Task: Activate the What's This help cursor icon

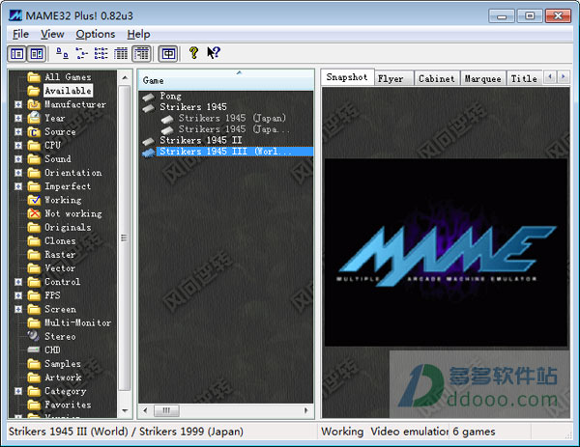Action: [214, 53]
